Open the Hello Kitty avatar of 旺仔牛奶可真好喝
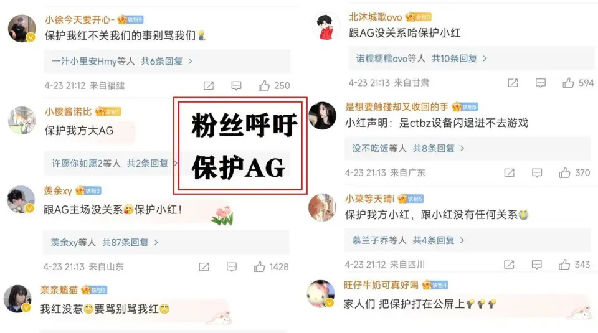 tap(321, 294)
